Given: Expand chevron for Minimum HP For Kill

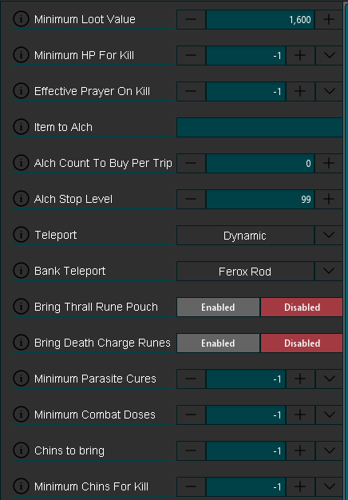Looking at the screenshot, I should coord(329,55).
